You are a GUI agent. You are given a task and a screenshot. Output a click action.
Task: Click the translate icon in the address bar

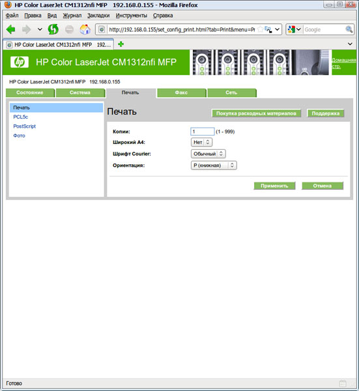click(x=268, y=29)
